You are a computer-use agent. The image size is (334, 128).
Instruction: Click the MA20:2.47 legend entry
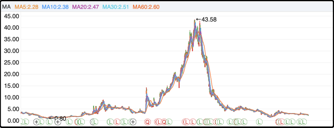pyautogui.click(x=86, y=7)
